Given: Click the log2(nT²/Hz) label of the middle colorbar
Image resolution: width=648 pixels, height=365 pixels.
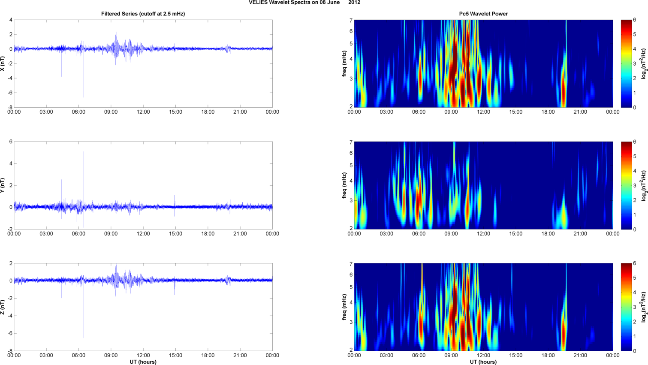Looking at the screenshot, I should point(644,185).
